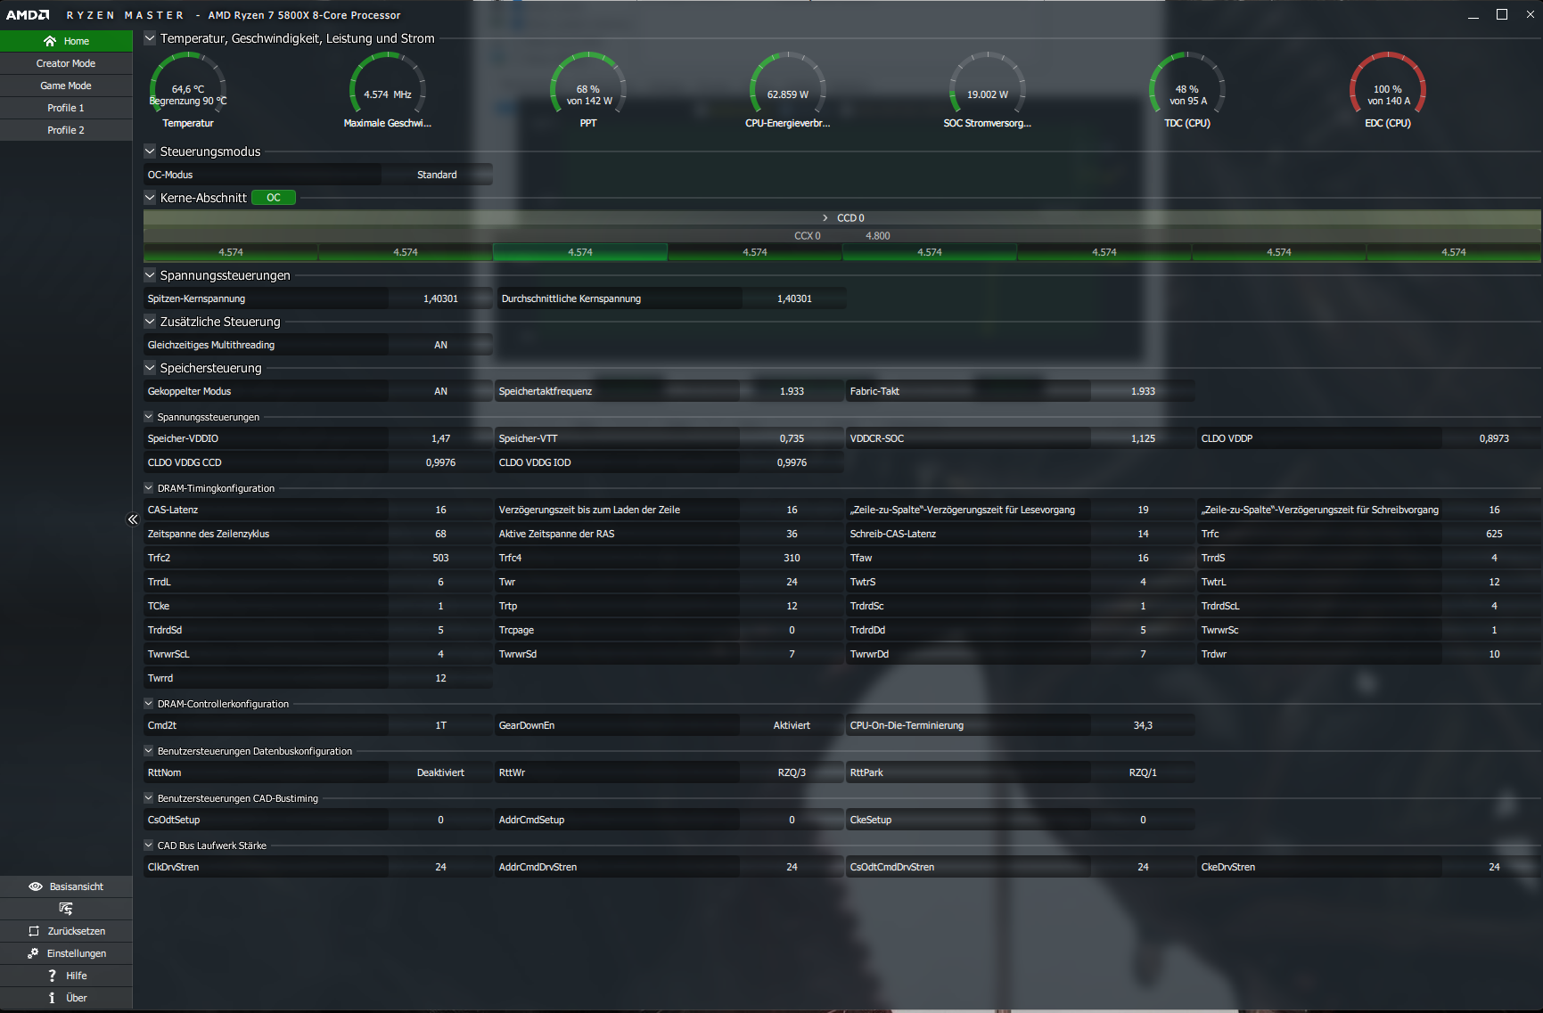Open Einstellungen with the gears icon
Screen dimensions: 1543x1013
coord(33,953)
